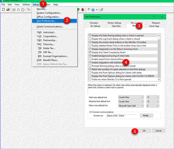Check Display Print Options for clients with states
The height and width of the screenshot is (149, 174).
(x=90, y=72)
